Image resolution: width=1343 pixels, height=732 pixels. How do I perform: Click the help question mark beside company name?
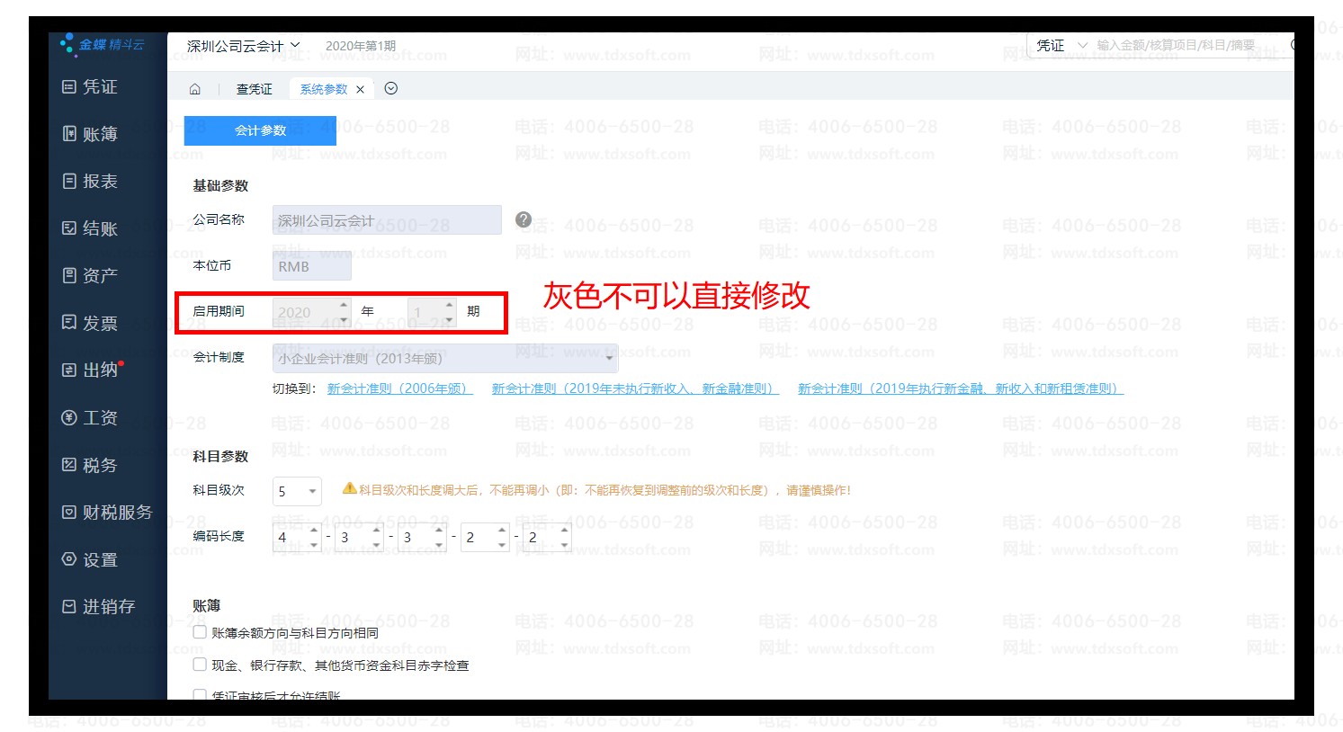524,220
